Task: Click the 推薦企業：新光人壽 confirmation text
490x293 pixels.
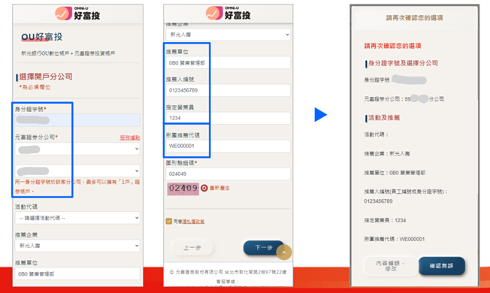Action: tap(387, 154)
